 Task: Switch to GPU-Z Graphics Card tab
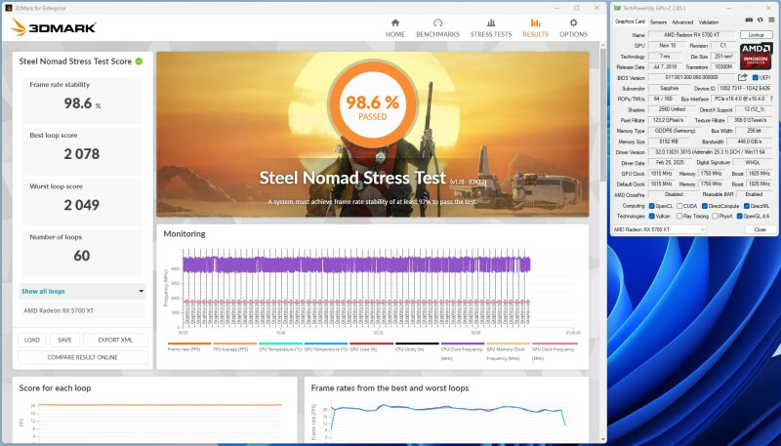click(630, 21)
